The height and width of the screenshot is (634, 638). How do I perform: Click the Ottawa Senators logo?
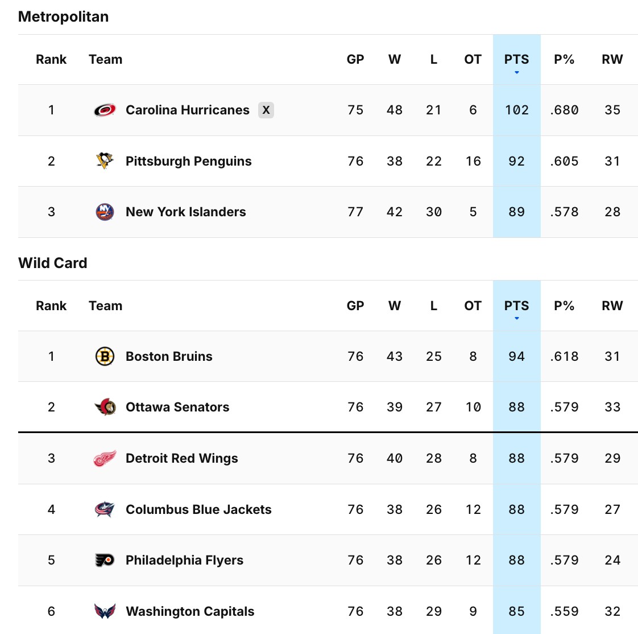103,407
